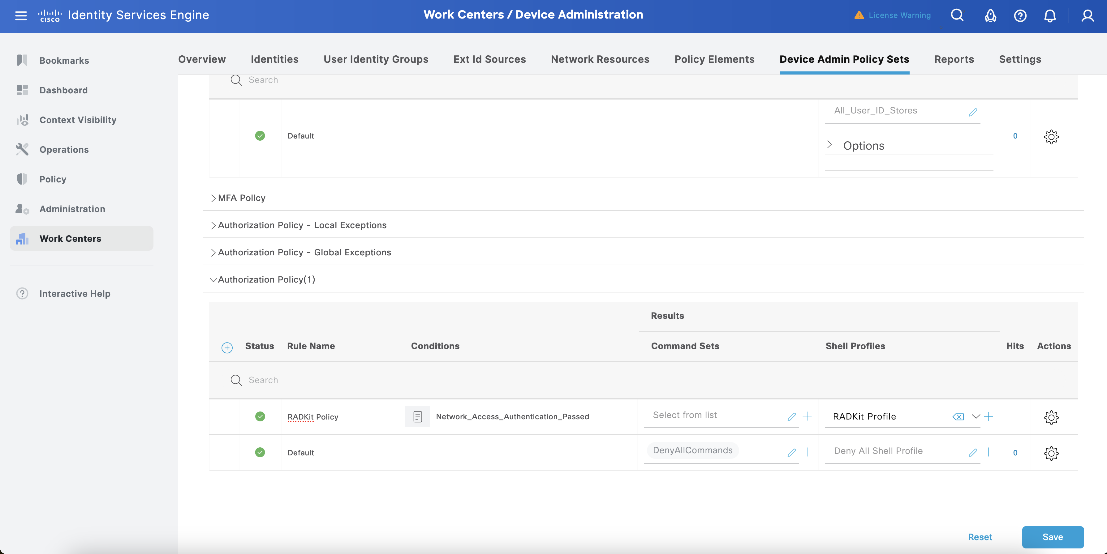Switch to the User Identity Groups tab
The height and width of the screenshot is (554, 1107).
coord(376,59)
